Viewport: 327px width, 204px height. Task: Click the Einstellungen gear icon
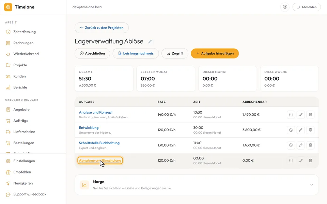[x=8, y=161]
